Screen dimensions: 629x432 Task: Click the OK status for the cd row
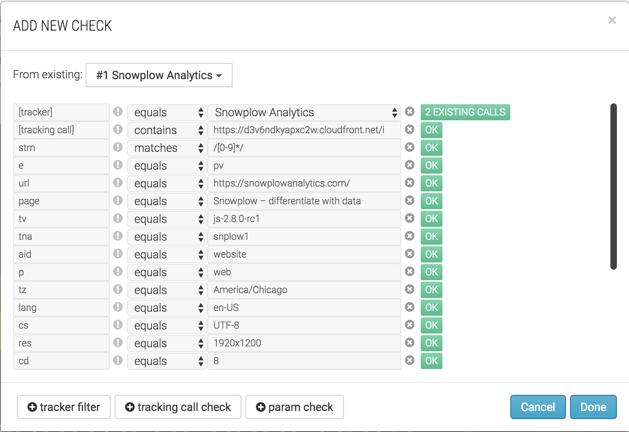click(432, 361)
